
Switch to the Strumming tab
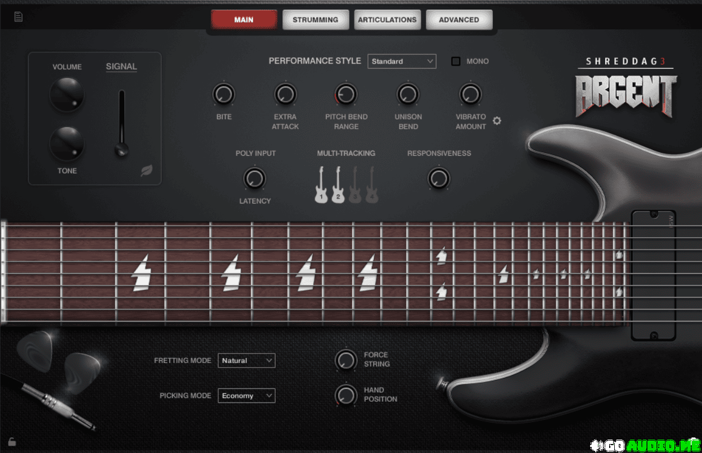coord(316,20)
